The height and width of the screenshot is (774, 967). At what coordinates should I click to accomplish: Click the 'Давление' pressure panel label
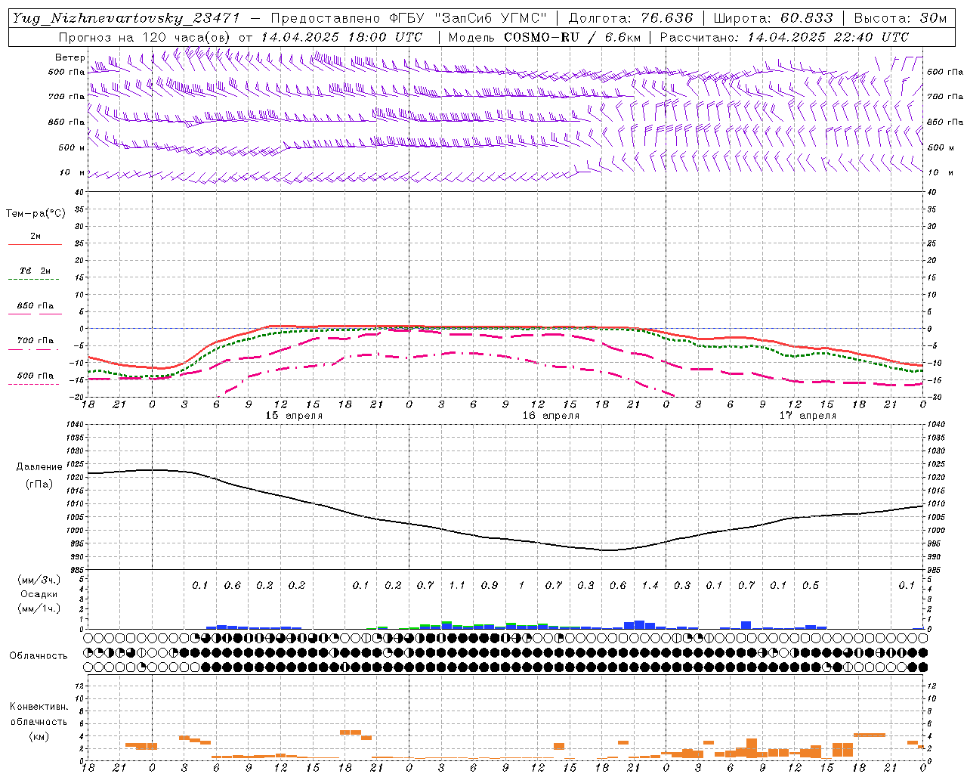(x=39, y=467)
